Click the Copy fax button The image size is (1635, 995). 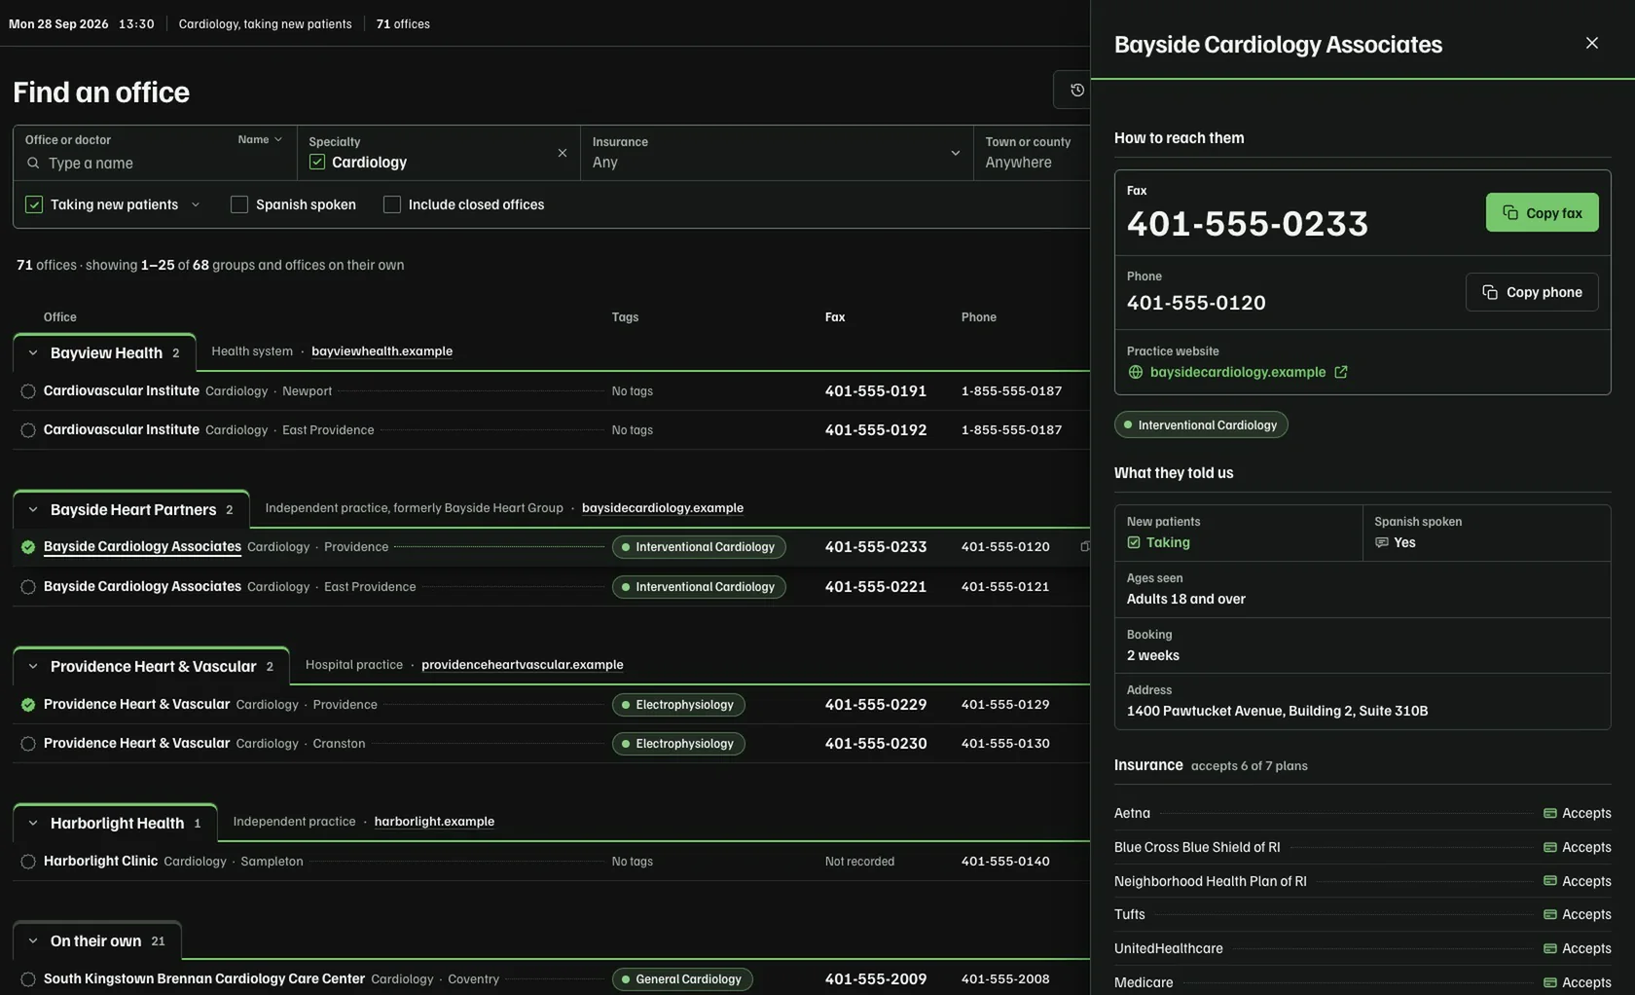tap(1542, 212)
